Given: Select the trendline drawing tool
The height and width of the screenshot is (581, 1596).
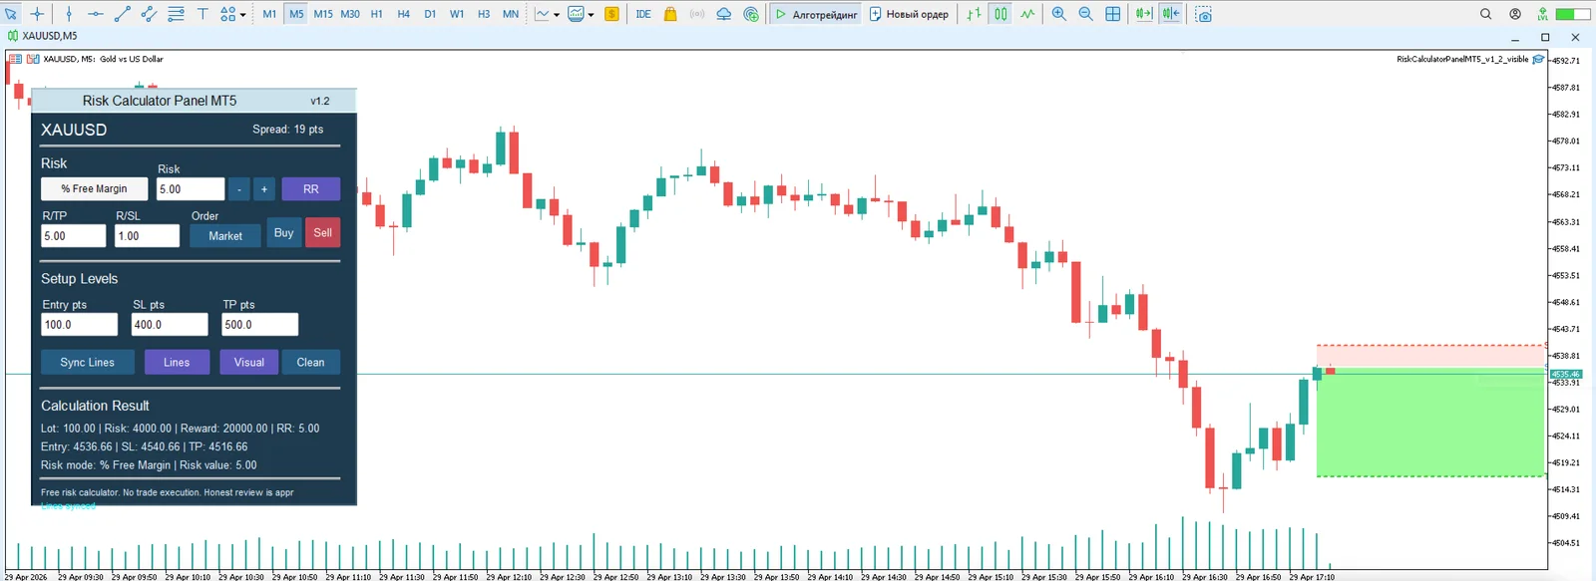Looking at the screenshot, I should pyautogui.click(x=123, y=14).
